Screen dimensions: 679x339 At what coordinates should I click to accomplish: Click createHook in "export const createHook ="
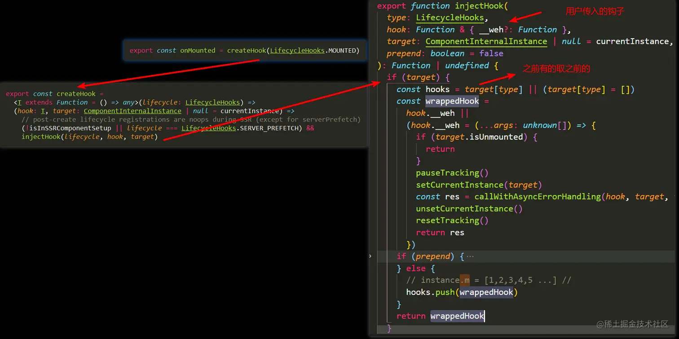pyautogui.click(x=76, y=94)
